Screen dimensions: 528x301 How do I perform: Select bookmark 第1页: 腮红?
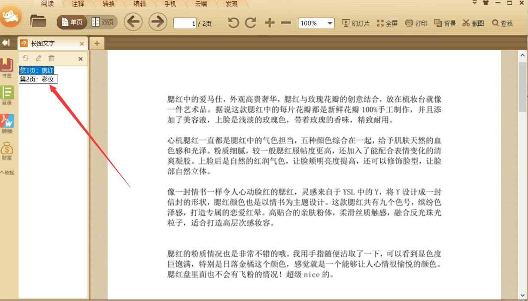[x=37, y=70]
